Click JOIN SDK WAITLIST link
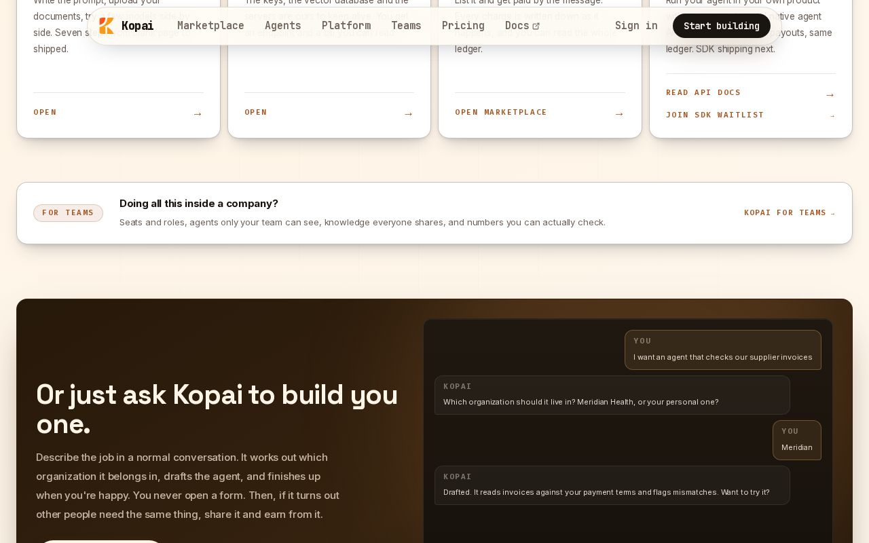The width and height of the screenshot is (869, 543). pyautogui.click(x=715, y=115)
